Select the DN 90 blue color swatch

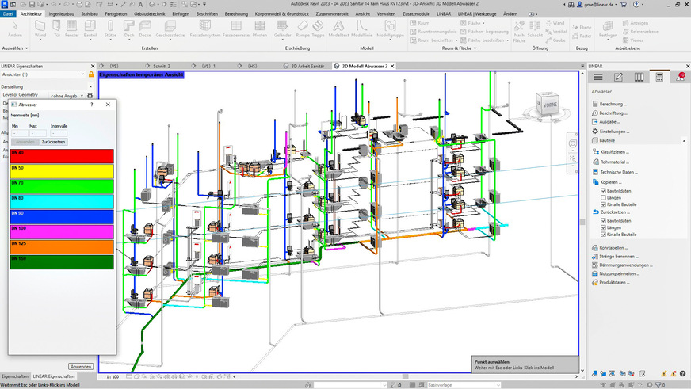click(62, 216)
